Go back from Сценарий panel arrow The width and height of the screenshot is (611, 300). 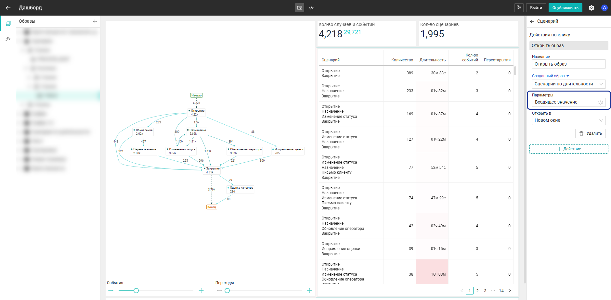coord(532,21)
